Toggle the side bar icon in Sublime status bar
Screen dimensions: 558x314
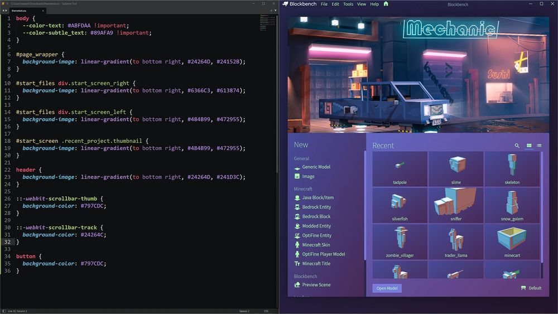click(x=4, y=311)
